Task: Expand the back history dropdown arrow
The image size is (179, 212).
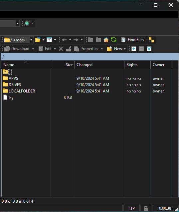Action: [70, 40]
